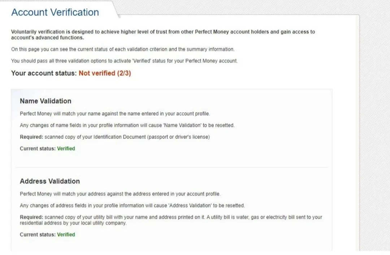Screen dimensions: 390x255
Task: Click the 'Your account status:' label
Action: [x=44, y=73]
